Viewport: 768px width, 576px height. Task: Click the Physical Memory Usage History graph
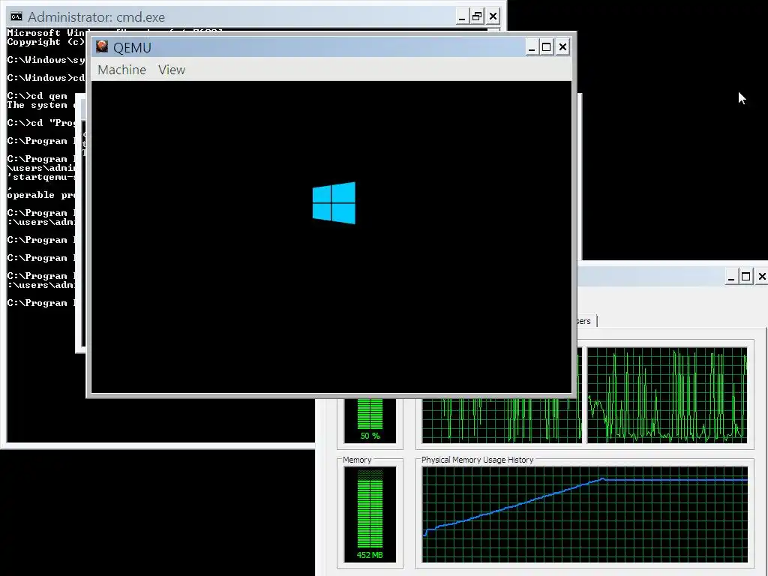585,514
